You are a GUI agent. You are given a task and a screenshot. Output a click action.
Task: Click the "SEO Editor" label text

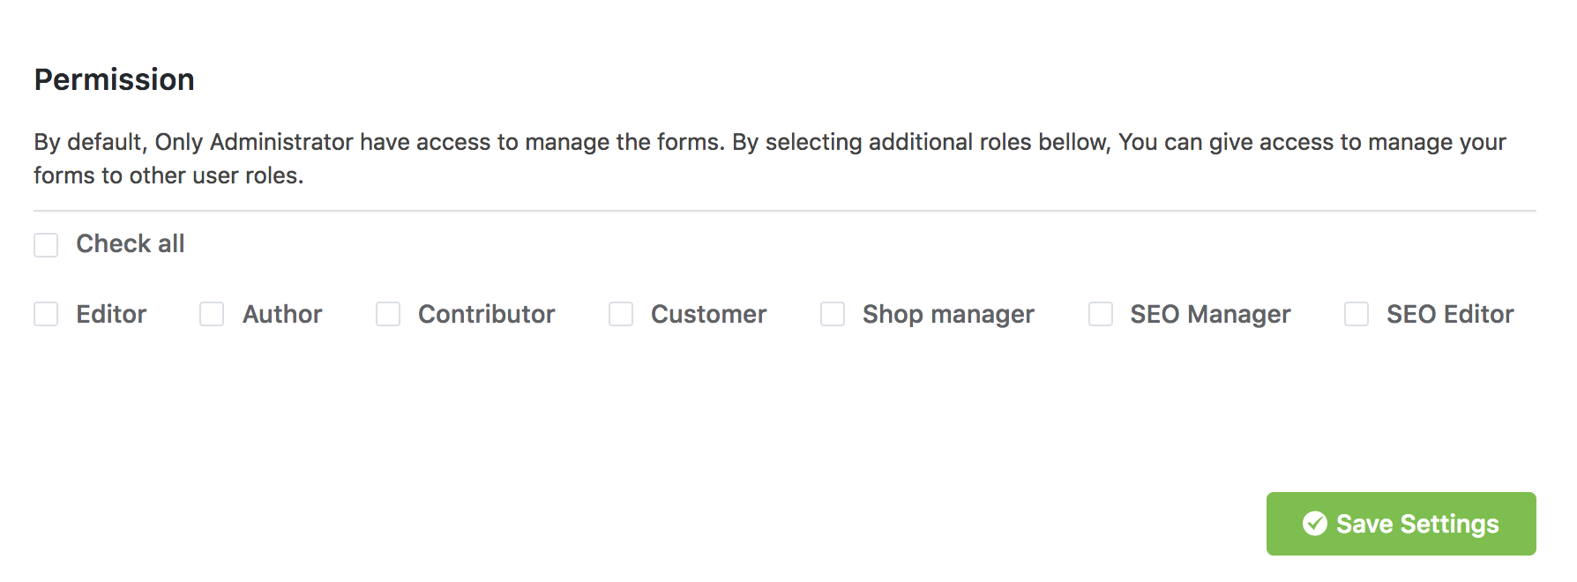[1450, 315]
